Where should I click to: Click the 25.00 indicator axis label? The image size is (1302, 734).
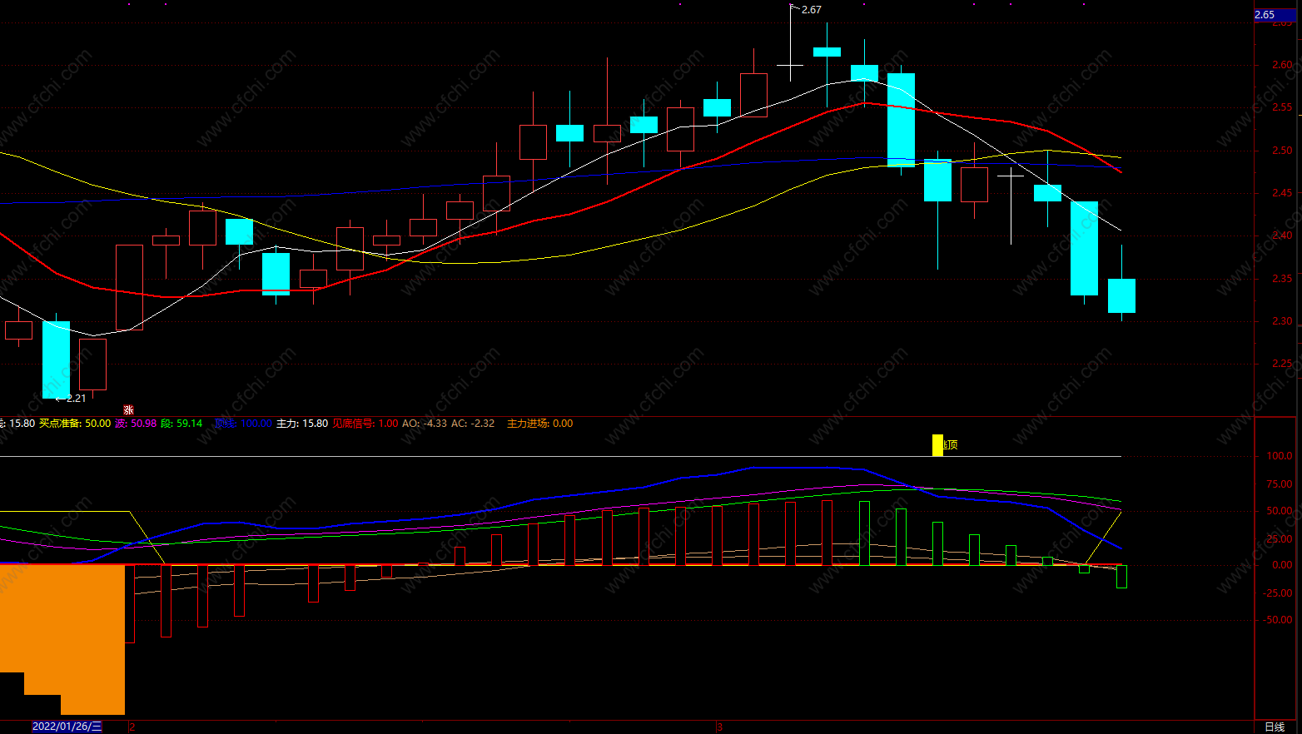(1280, 538)
